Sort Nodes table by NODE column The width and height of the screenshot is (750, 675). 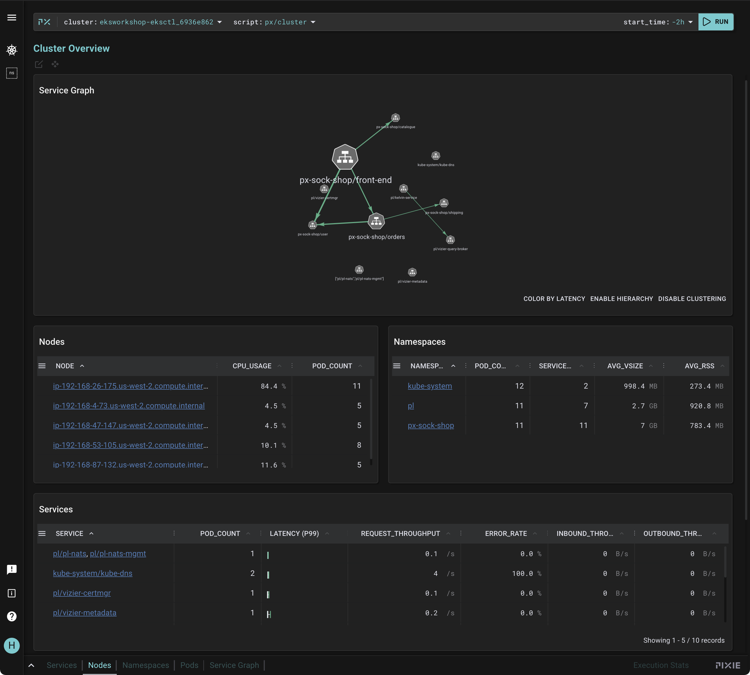(x=70, y=366)
